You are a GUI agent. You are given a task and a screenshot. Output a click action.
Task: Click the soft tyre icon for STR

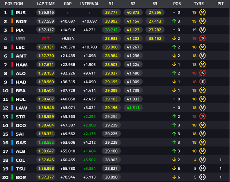[202, 116]
